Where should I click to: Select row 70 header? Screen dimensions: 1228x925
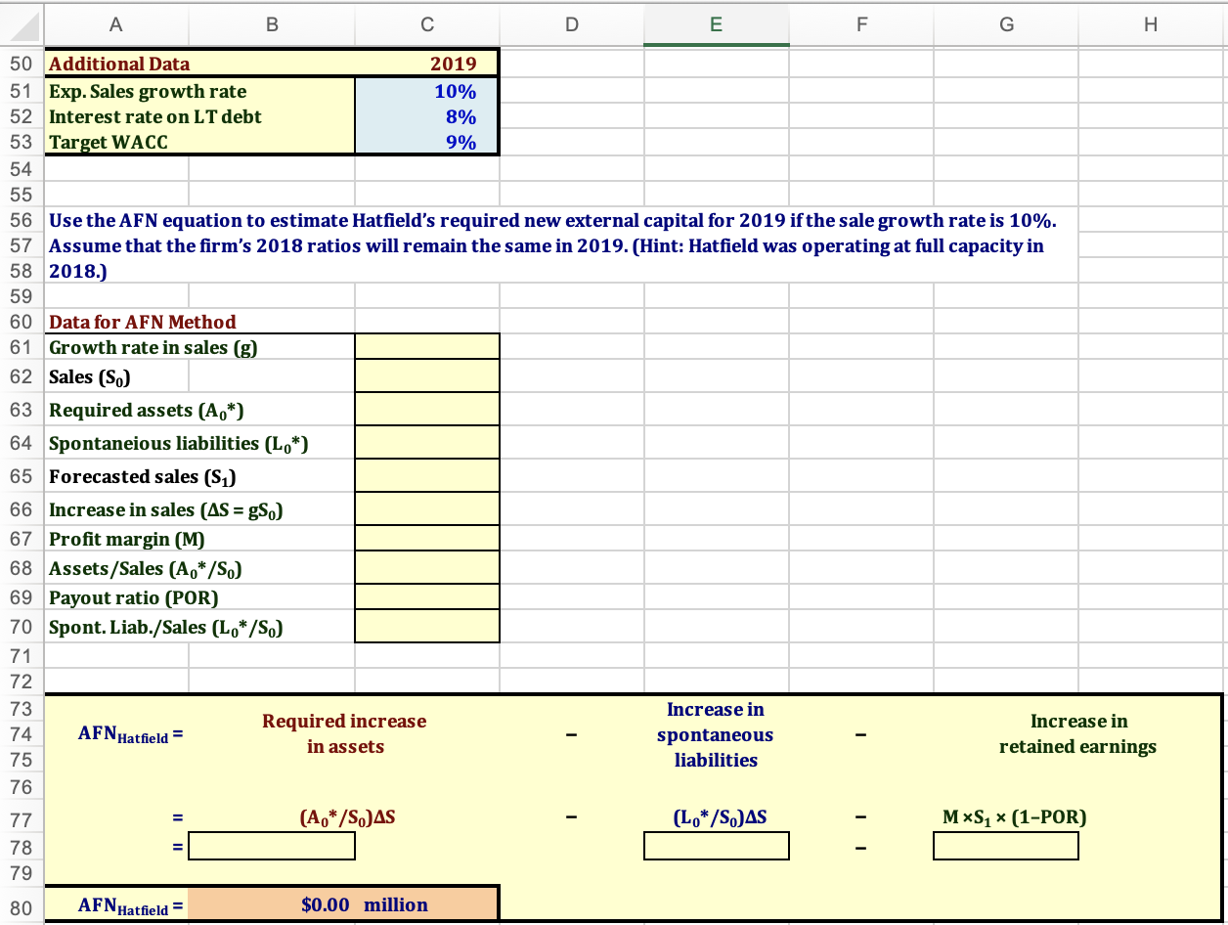[22, 627]
